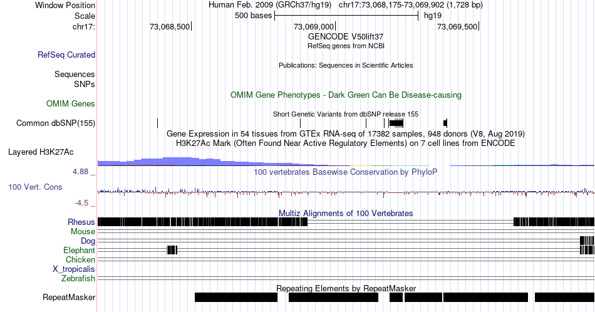Viewport: 595px width, 312px height.
Task: Click the second RepeatMasker block
Action: point(334,297)
